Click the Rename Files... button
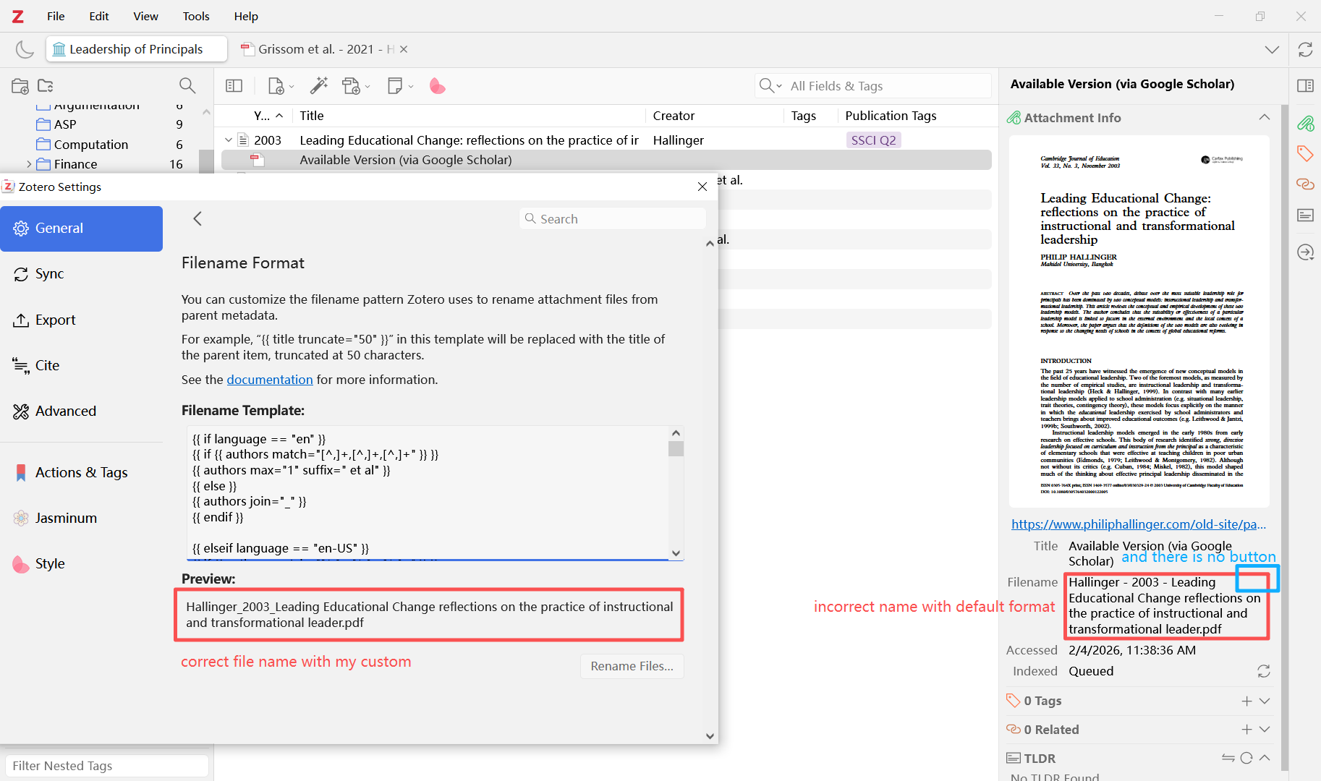1321x781 pixels. [x=632, y=666]
